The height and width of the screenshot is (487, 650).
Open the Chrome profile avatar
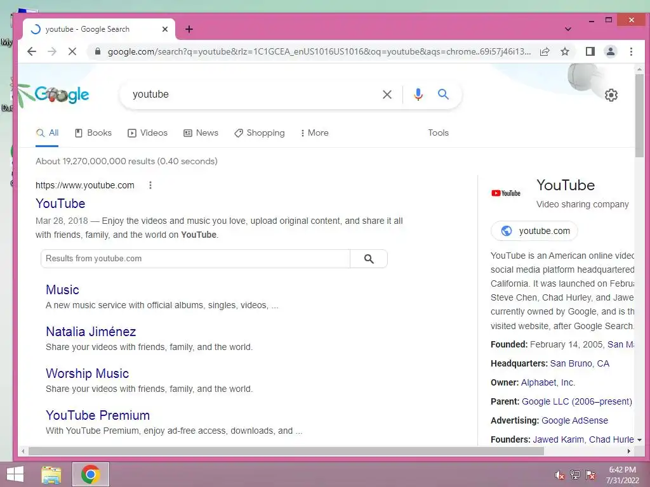click(611, 51)
